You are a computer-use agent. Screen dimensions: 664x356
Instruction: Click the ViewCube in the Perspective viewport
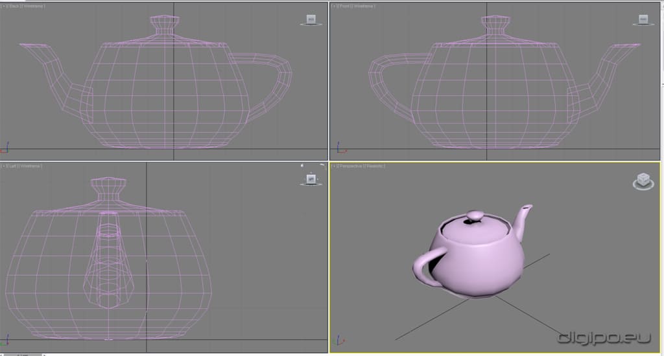pos(643,181)
